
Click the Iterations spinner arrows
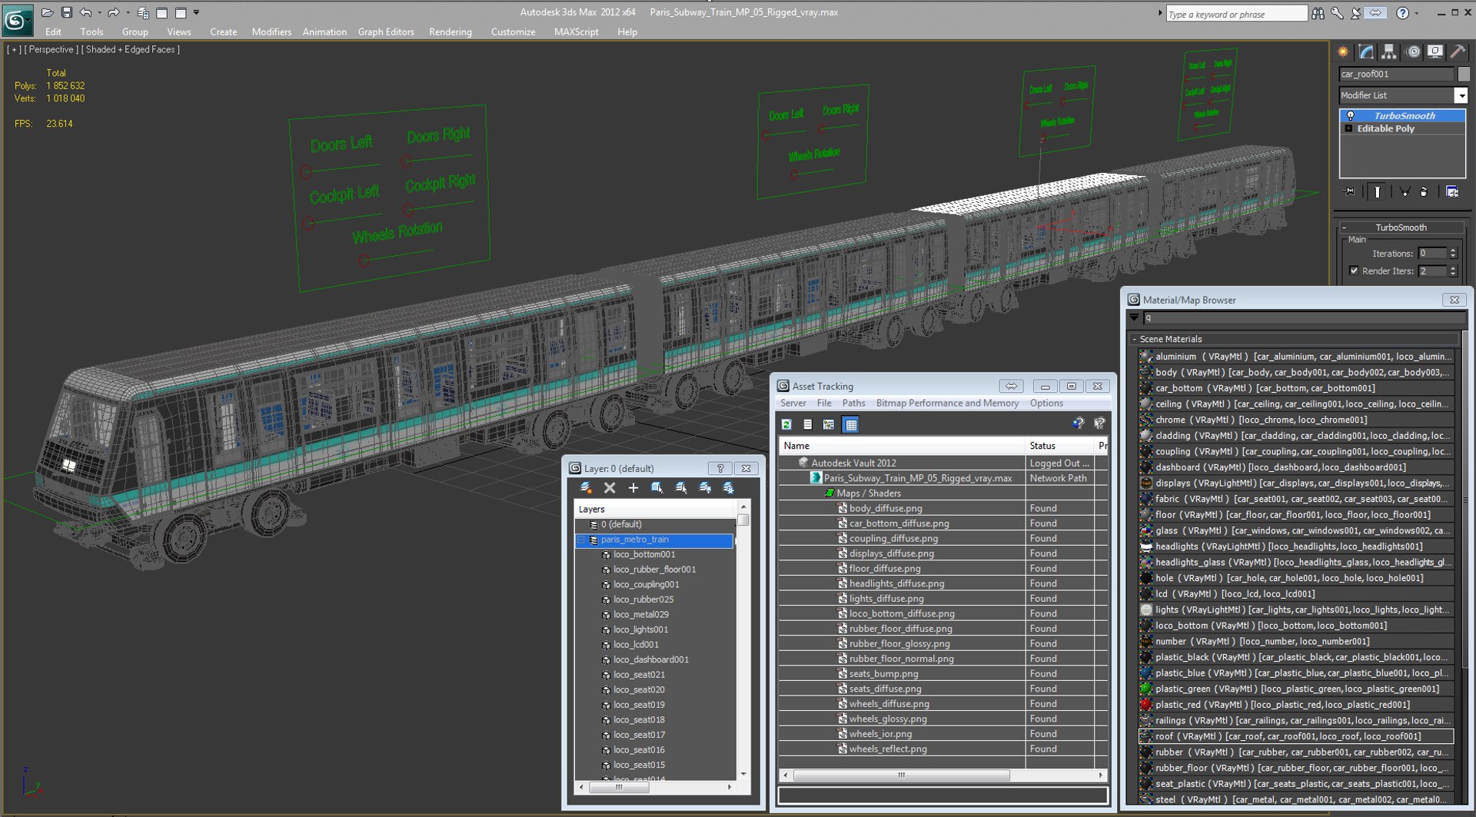(1453, 253)
